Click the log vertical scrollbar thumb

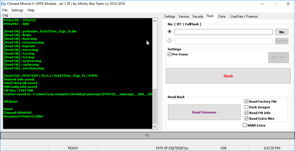(x=155, y=106)
